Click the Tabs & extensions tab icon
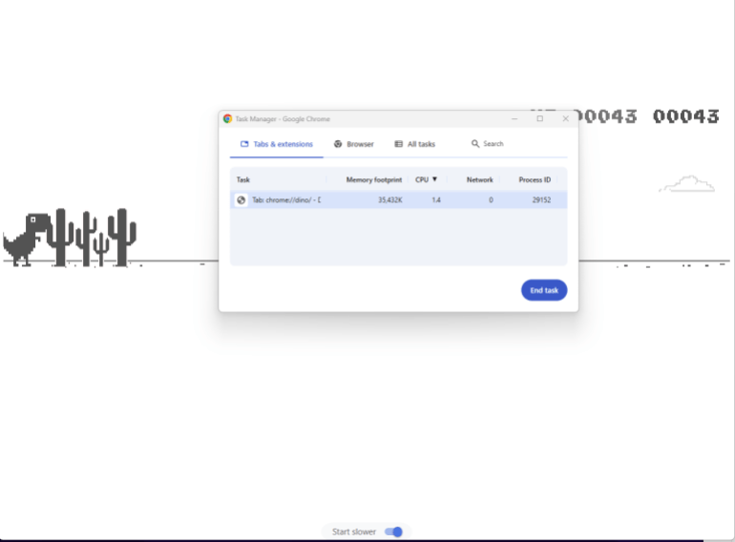 [244, 144]
